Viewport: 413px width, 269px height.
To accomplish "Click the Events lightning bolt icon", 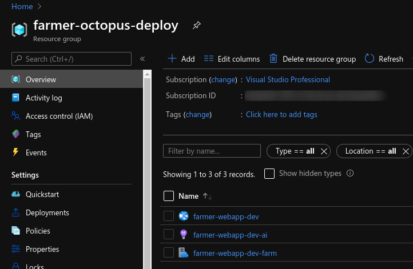I will [15, 152].
